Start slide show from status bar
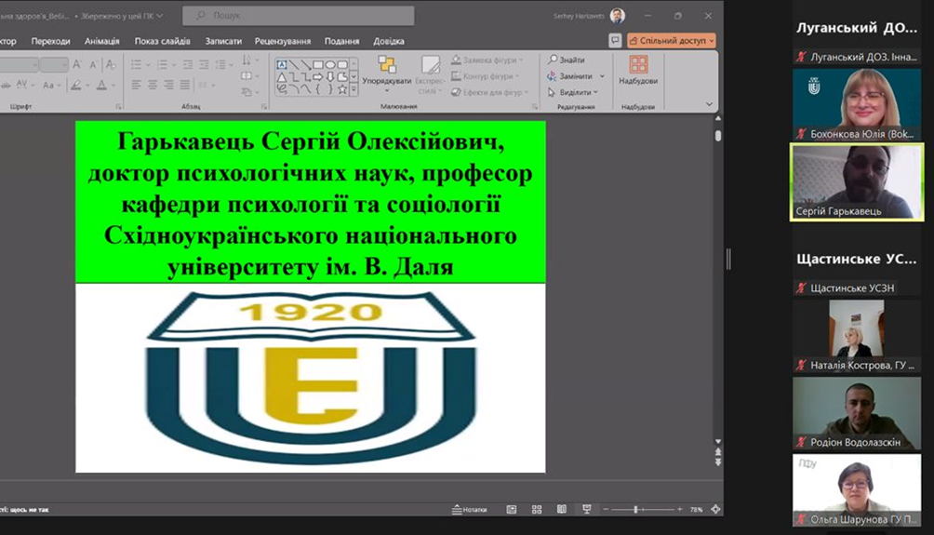This screenshot has height=535, width=934. [x=586, y=510]
